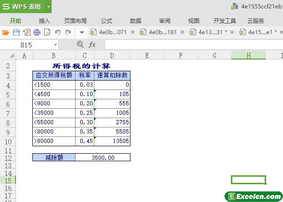Image resolution: width=283 pixels, height=202 pixels.
Task: Open the 公式 ribbon tab
Action: click(107, 21)
